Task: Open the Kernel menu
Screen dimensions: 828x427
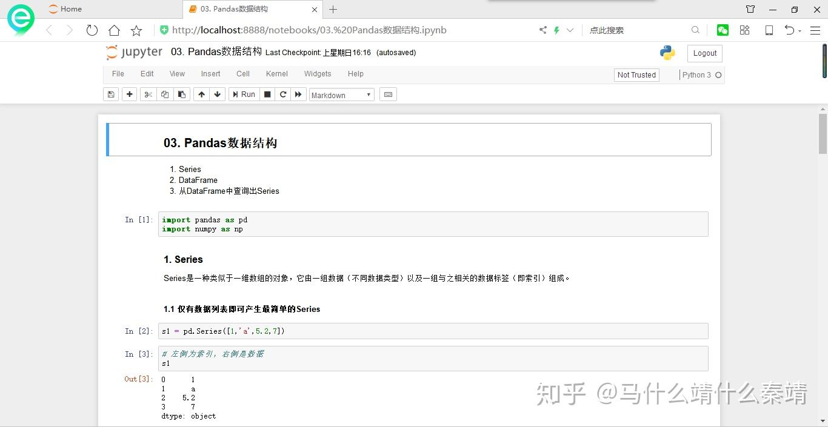Action: tap(276, 73)
